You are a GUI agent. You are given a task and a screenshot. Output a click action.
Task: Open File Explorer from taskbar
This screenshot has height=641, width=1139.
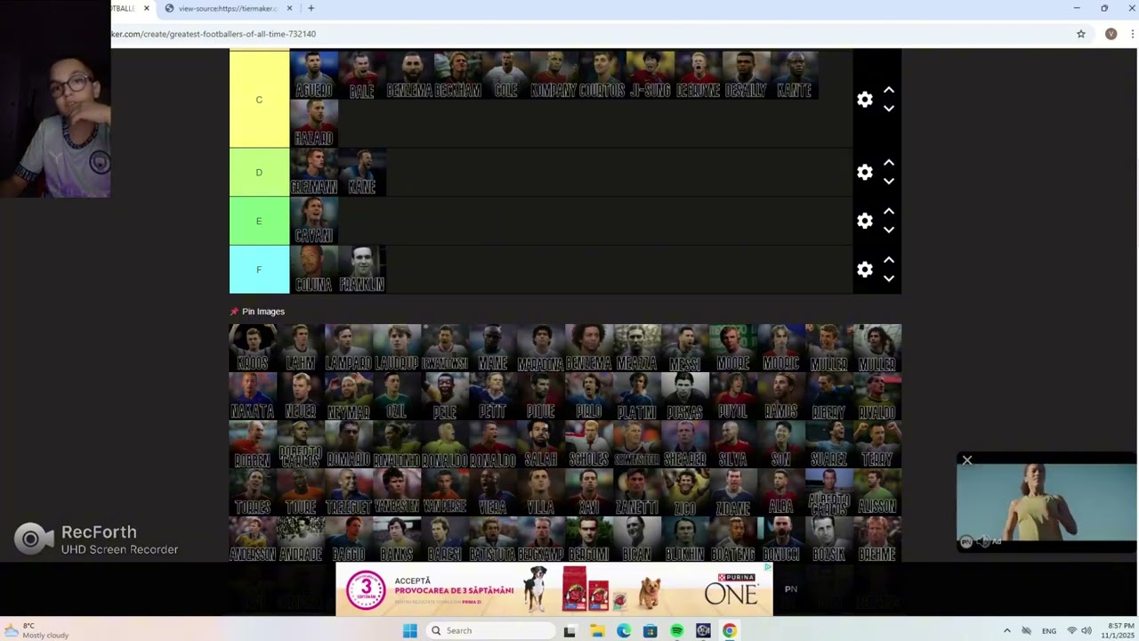click(x=597, y=630)
